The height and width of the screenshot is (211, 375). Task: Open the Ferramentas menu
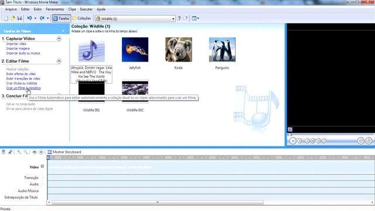point(54,9)
